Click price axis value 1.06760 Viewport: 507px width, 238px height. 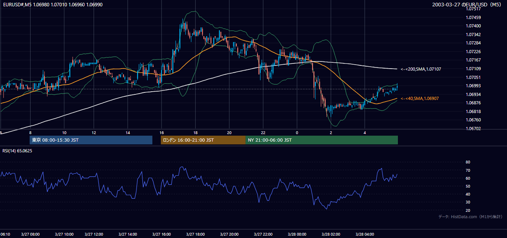(473, 120)
